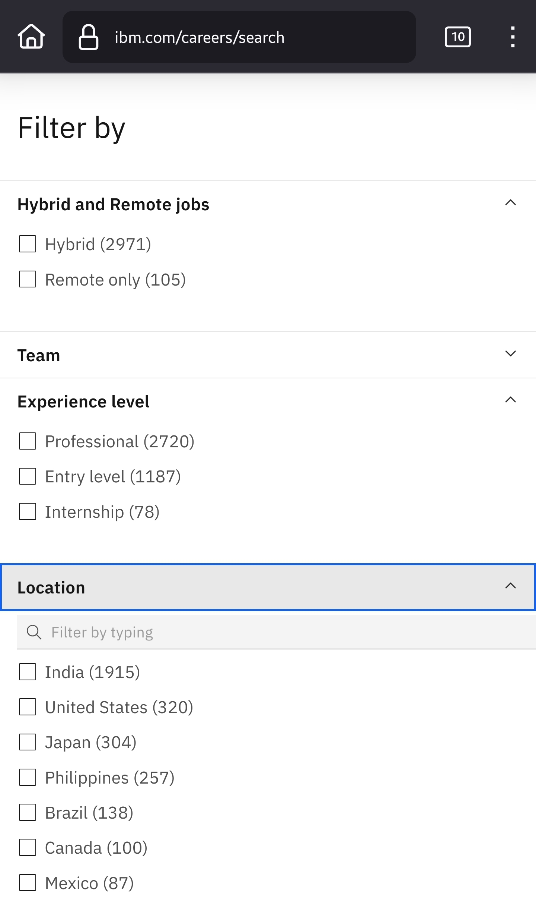Tick the Japan (304) checkbox
The image size is (536, 923).
(x=28, y=742)
